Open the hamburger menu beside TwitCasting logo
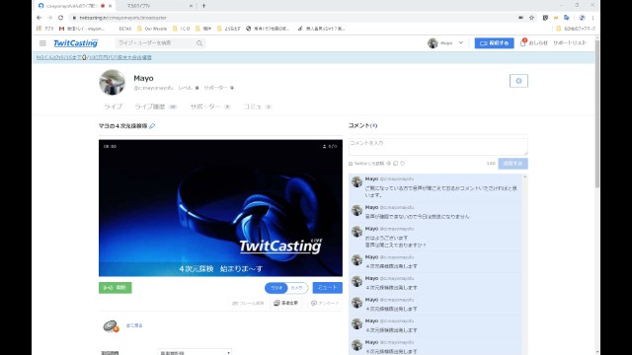The image size is (632, 355). (42, 43)
